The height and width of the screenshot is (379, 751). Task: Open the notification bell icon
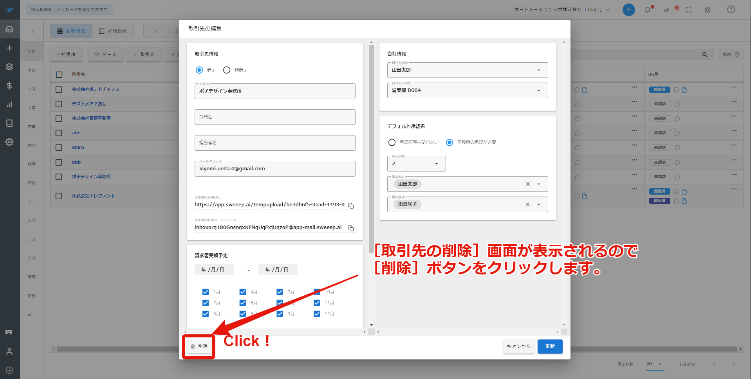648,10
